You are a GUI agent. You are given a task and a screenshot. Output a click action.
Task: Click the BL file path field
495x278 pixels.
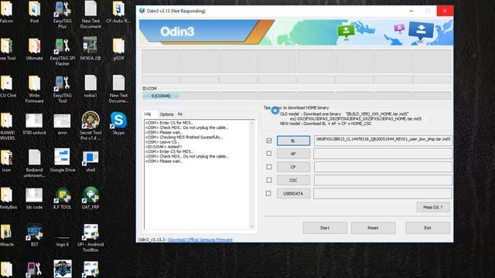point(383,141)
